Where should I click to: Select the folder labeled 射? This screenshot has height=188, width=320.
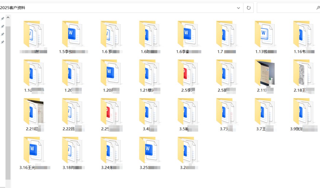33,37
